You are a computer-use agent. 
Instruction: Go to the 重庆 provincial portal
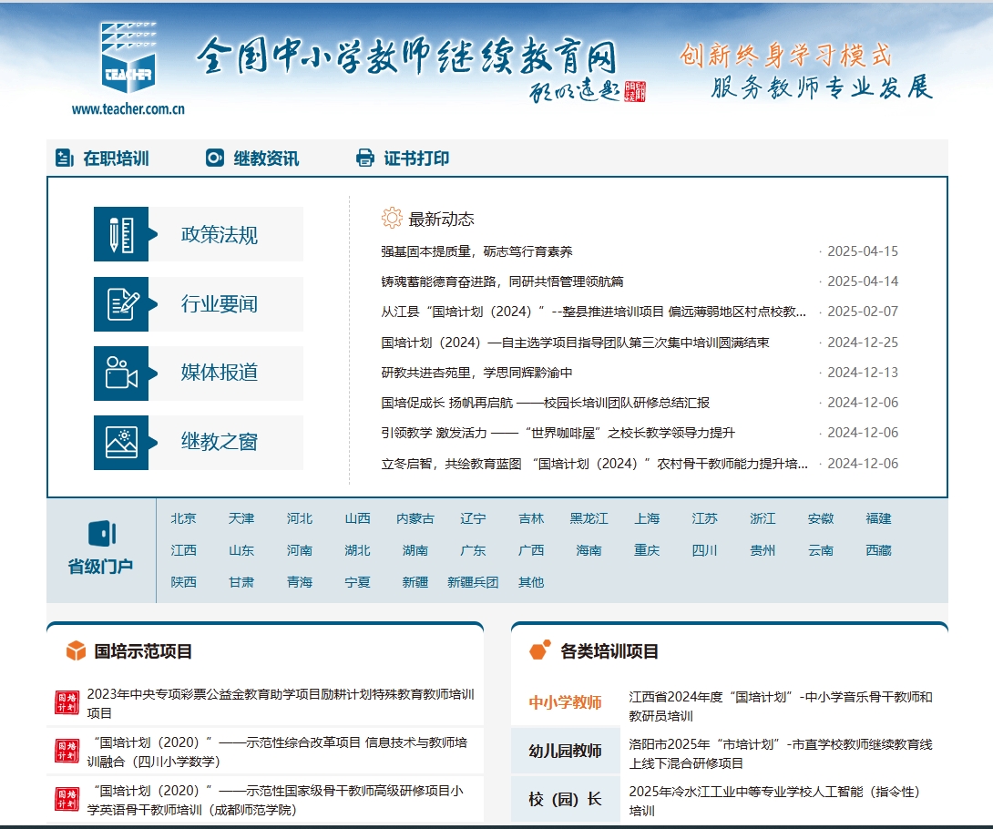[647, 550]
